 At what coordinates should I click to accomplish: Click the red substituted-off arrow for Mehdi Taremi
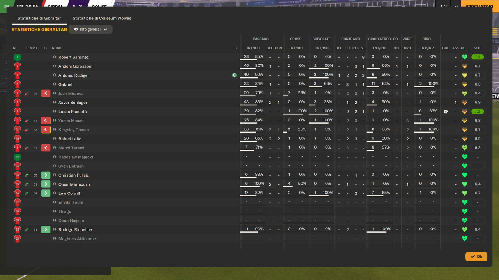tap(46, 148)
